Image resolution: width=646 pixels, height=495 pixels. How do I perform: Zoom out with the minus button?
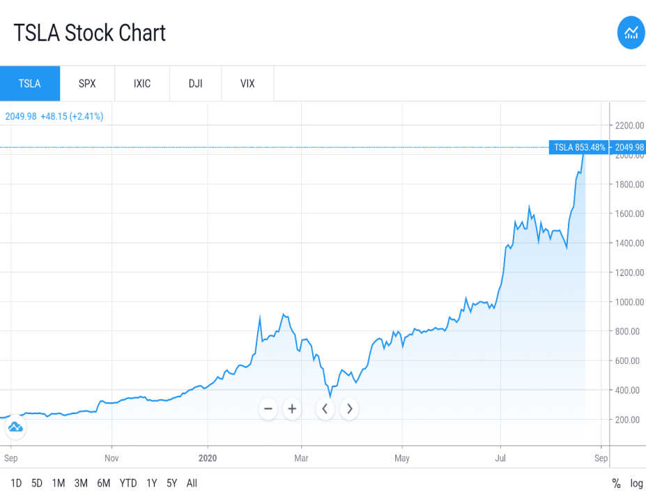tap(268, 409)
